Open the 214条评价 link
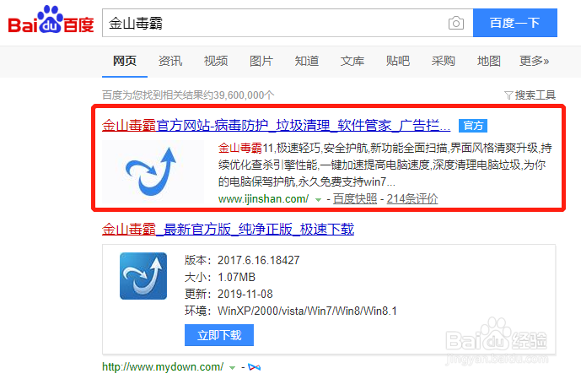 pyautogui.click(x=412, y=199)
